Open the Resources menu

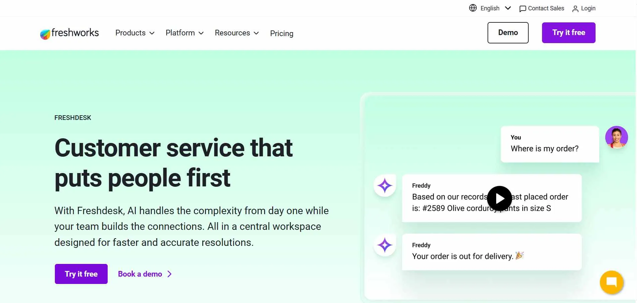[236, 33]
